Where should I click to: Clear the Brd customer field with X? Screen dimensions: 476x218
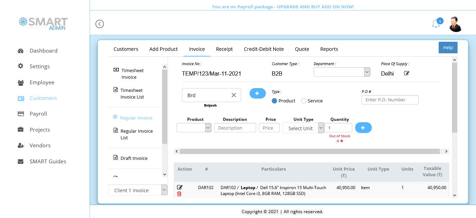[234, 95]
